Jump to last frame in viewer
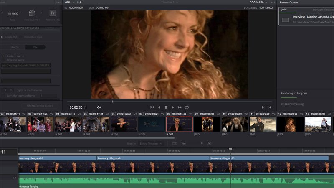The height and width of the screenshot is (188, 334). (180, 107)
